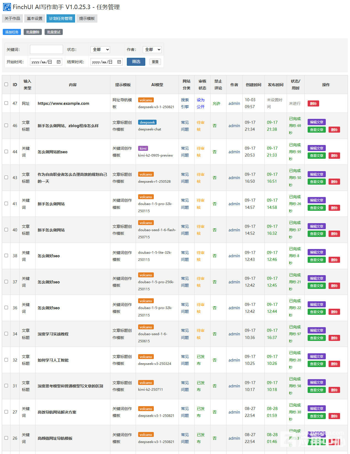Click the view article button for task 41
This screenshot has width=350, height=454.
[x=316, y=208]
